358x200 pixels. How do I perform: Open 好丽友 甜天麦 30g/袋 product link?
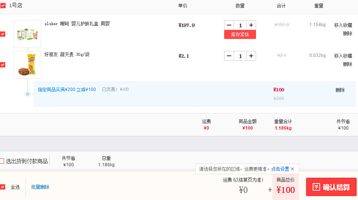click(x=67, y=55)
